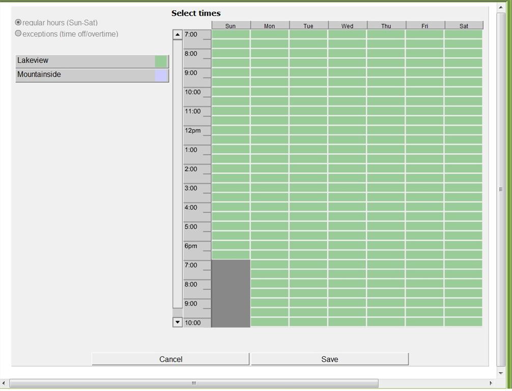Select exceptions (time off/overtime) radio button
512x391 pixels.
point(18,33)
